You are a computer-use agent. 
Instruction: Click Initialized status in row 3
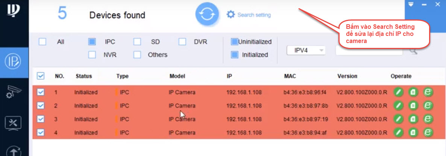pyautogui.click(x=86, y=119)
